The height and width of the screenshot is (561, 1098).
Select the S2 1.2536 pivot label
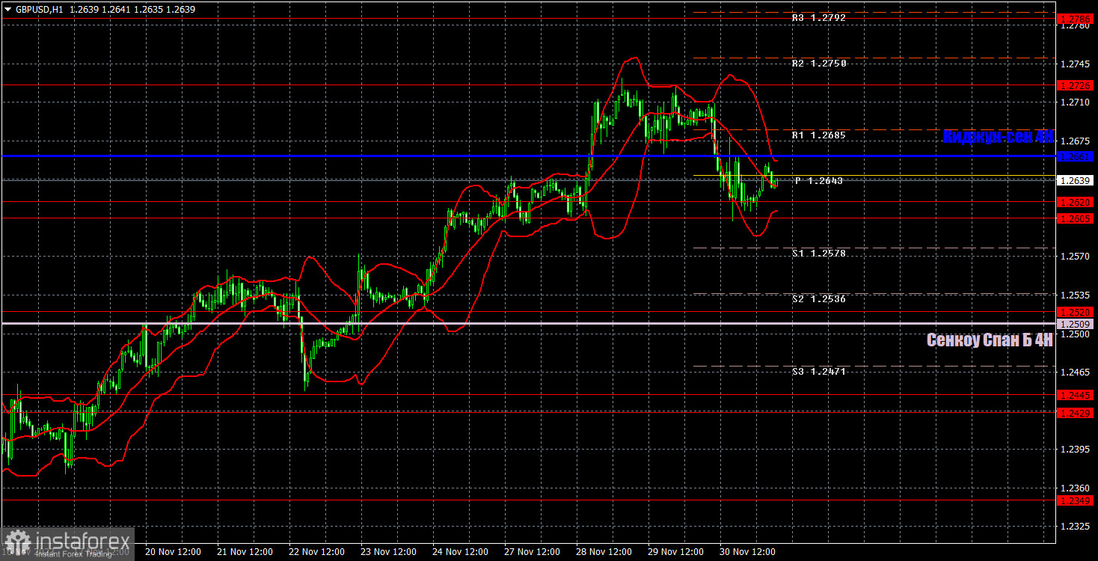point(819,299)
